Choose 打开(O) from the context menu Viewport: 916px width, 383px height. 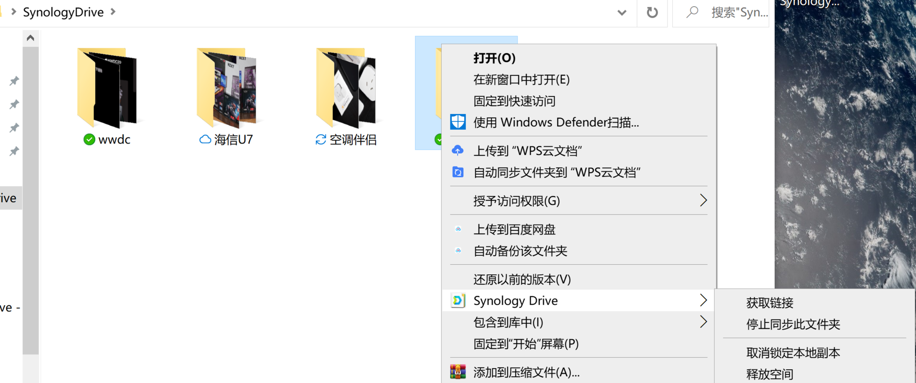click(579, 58)
